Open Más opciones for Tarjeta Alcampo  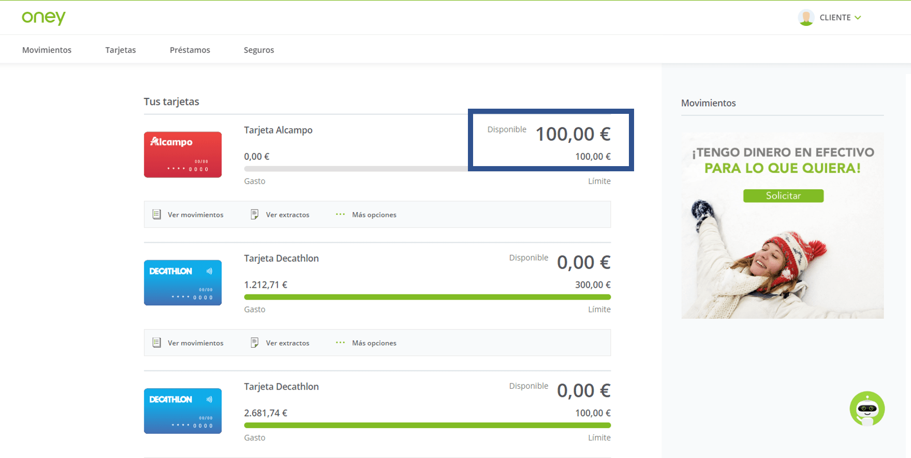point(374,215)
